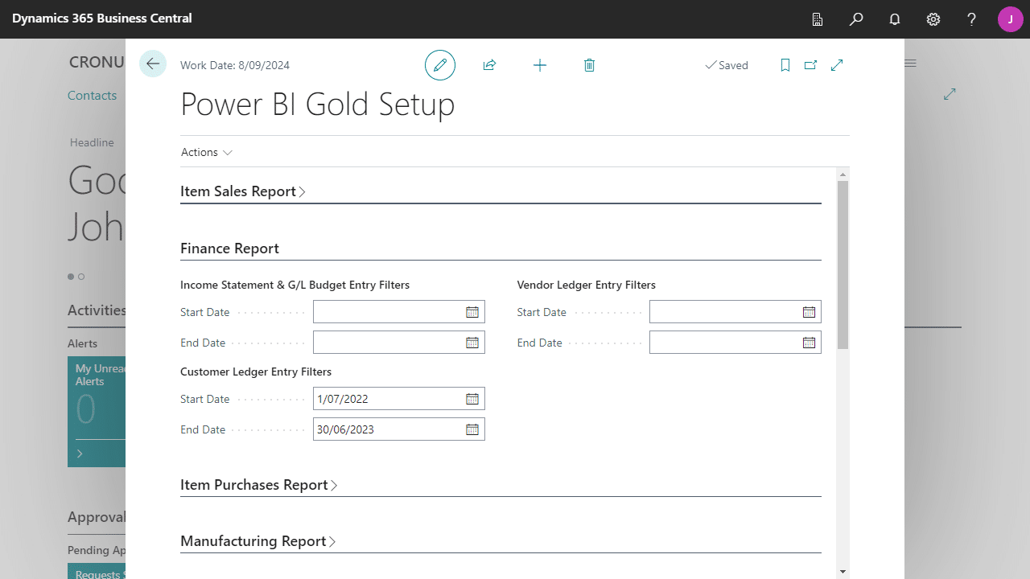1030x579 pixels.
Task: Open hamburger menu in background Role Center
Action: (911, 64)
